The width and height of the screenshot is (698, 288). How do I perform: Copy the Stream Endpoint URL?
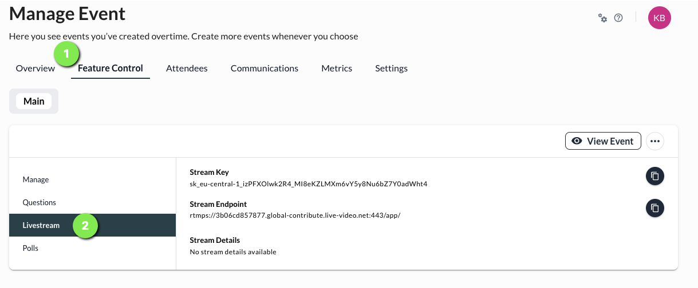[x=655, y=208]
